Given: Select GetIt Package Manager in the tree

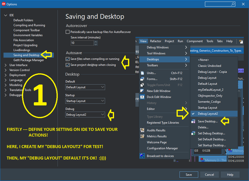Looking at the screenshot, I should coord(28,60).
